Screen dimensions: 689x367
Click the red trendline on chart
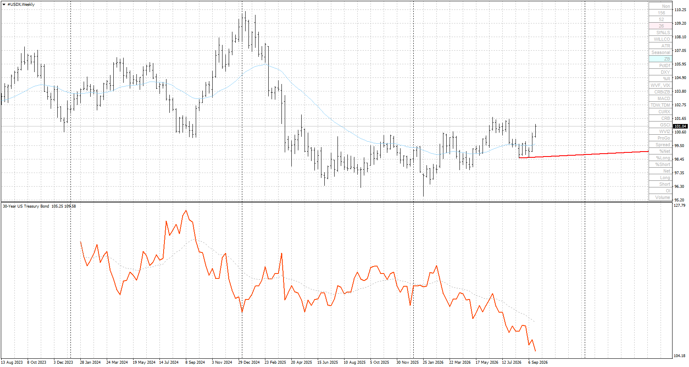(x=584, y=154)
